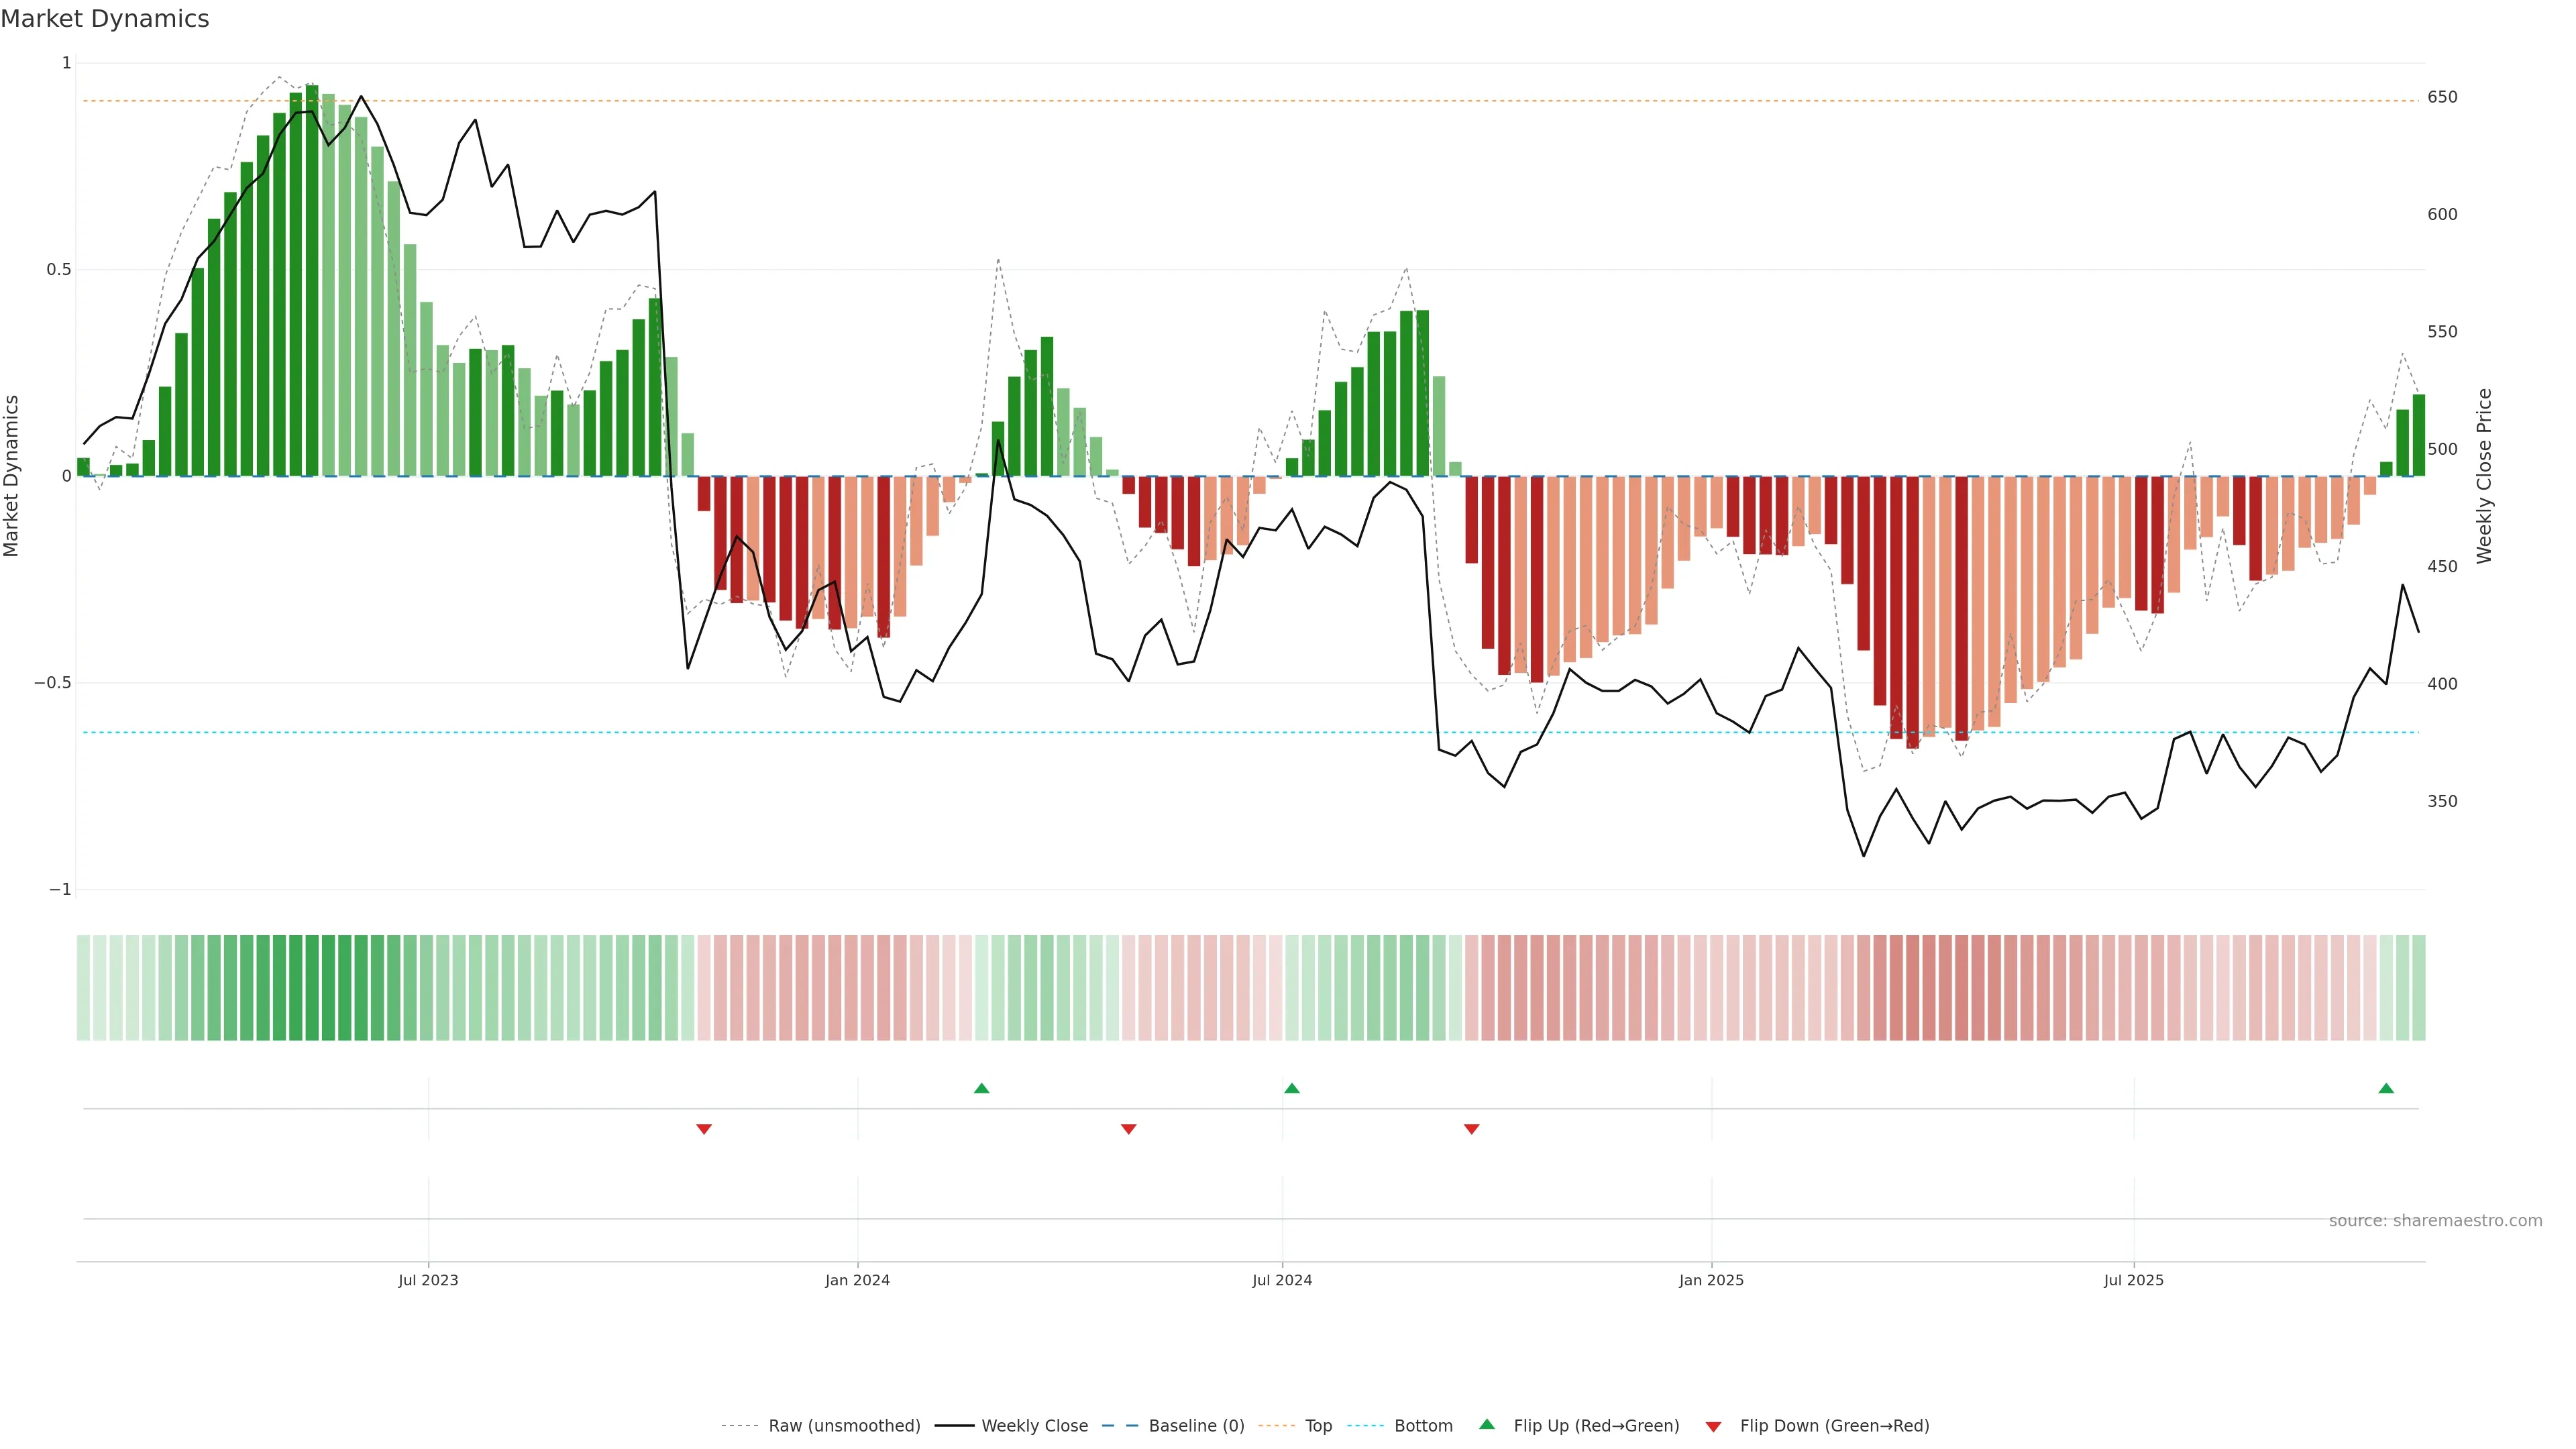Click the Flip Down triangle legend icon
Viewport: 2576px width, 1449px height.
point(1713,1426)
